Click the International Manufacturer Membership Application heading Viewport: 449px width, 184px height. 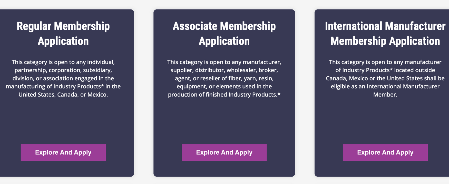[x=385, y=33]
